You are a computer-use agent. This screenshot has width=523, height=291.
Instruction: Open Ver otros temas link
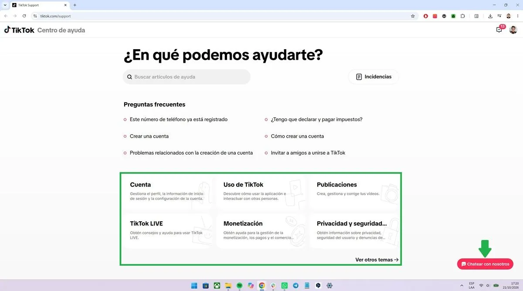[377, 260]
